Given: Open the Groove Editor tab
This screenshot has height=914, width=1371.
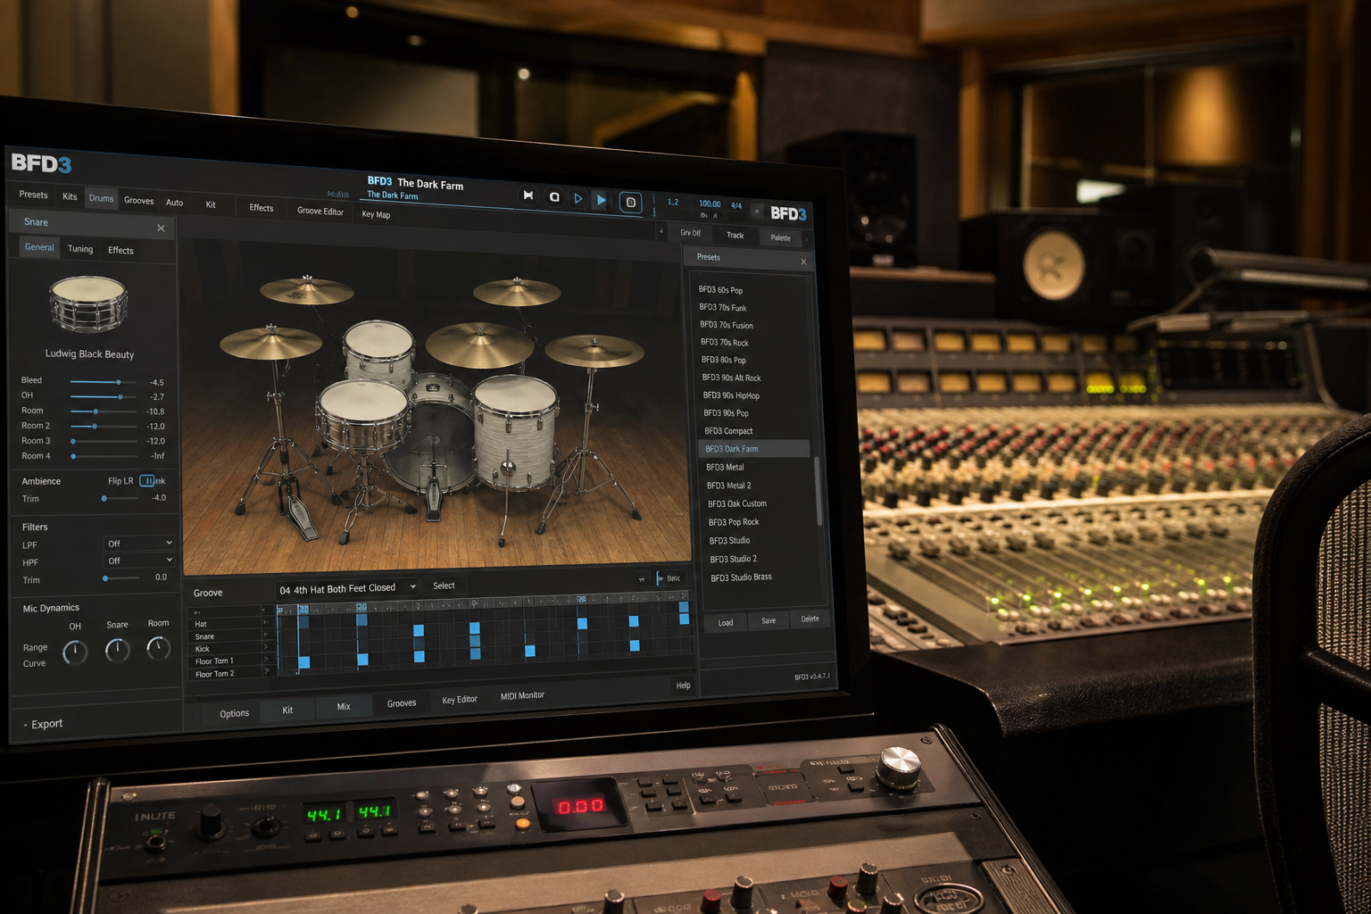Looking at the screenshot, I should coord(320,211).
